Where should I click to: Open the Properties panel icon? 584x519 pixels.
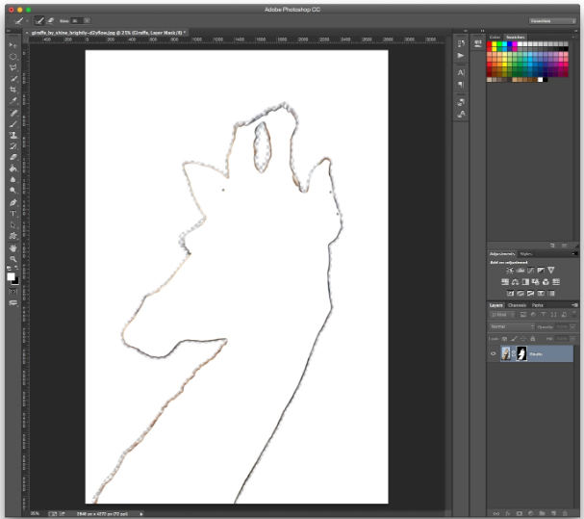(478, 43)
